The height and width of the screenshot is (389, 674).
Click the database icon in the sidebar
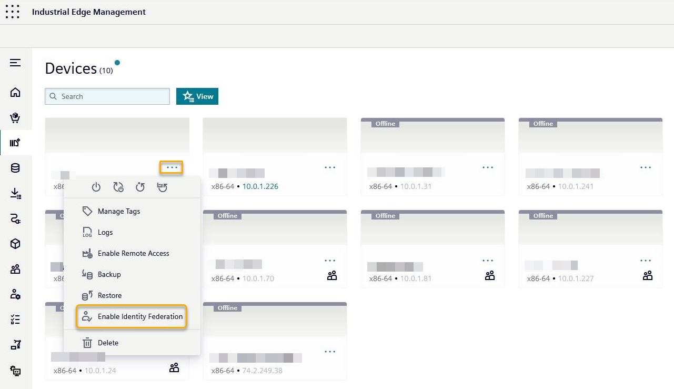[15, 168]
